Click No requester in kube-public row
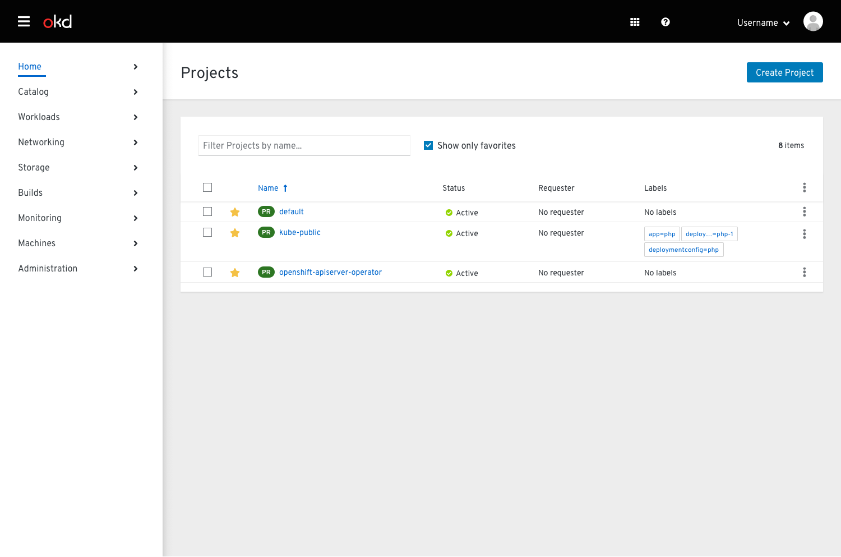This screenshot has width=841, height=557. (x=561, y=233)
